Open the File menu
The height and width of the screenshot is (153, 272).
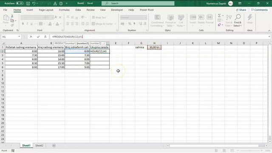5,10
